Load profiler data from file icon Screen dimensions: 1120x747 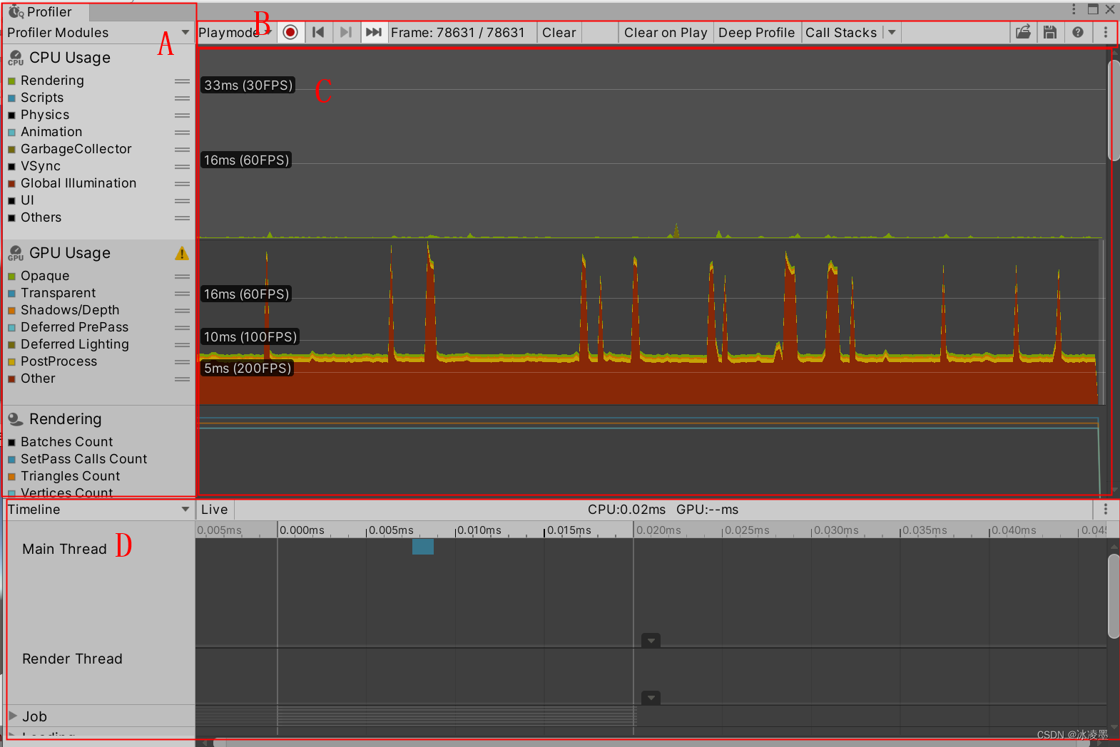coord(1023,32)
